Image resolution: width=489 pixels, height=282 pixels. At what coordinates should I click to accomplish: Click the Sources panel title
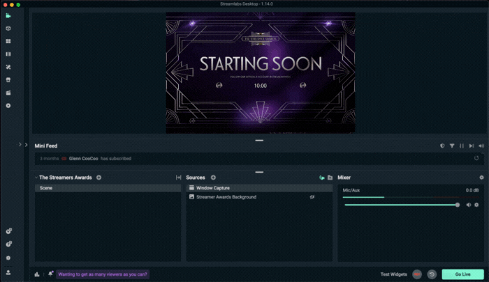[x=196, y=178]
